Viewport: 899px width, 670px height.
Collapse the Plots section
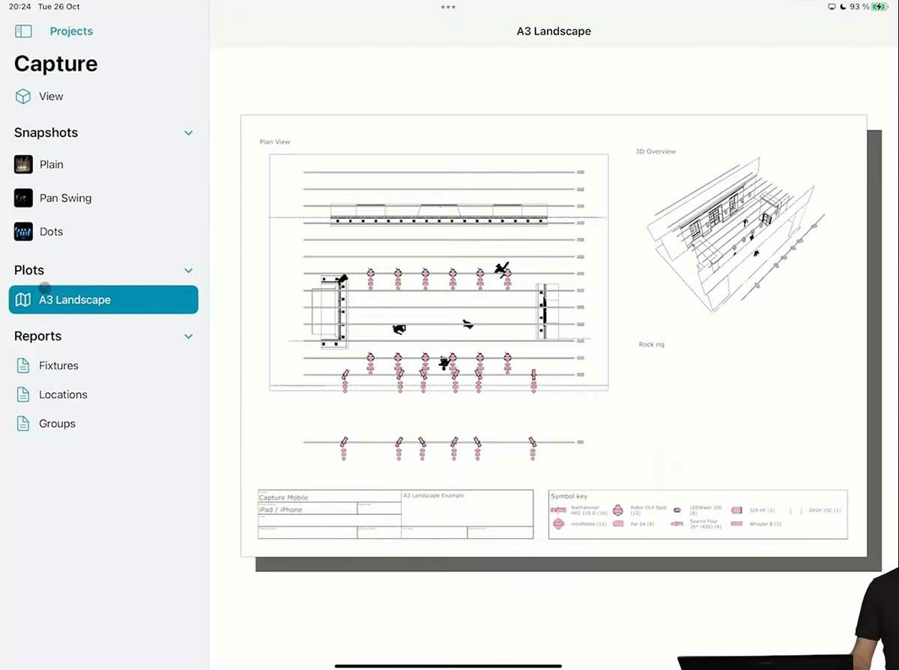188,271
